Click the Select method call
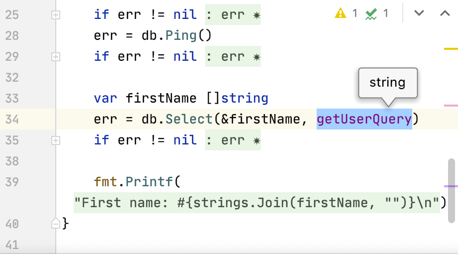Screen dimensions: 458x254 189,119
